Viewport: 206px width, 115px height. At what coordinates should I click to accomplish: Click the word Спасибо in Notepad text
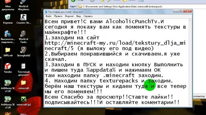pyautogui.click(x=72, y=97)
